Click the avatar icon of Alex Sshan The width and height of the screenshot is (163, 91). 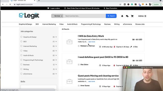tap(79, 65)
